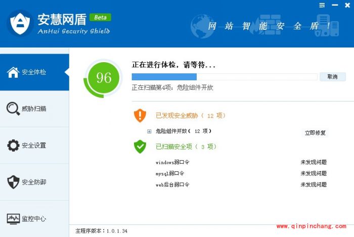The width and height of the screenshot is (354, 237).
Task: Click the 已扫描安全项 (3 项) heading
Action: [x=186, y=147]
